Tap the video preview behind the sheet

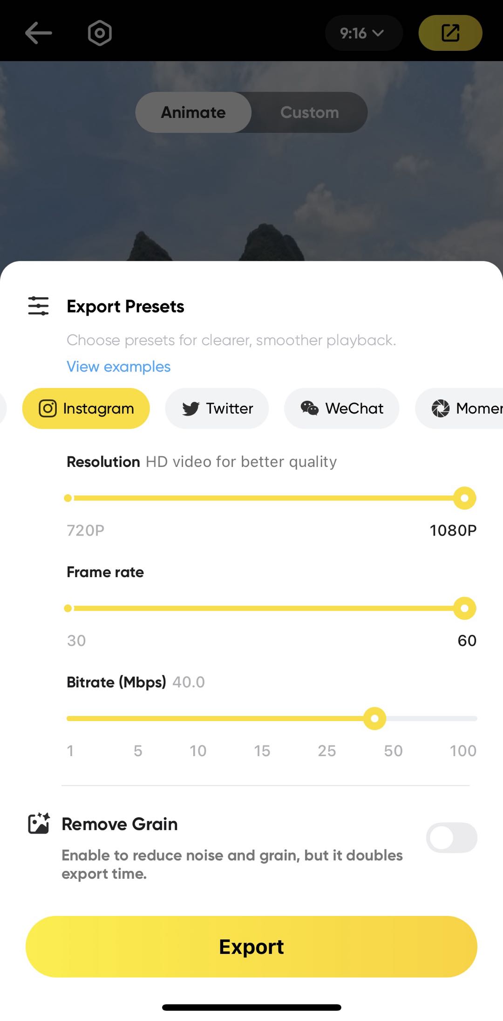(x=251, y=196)
